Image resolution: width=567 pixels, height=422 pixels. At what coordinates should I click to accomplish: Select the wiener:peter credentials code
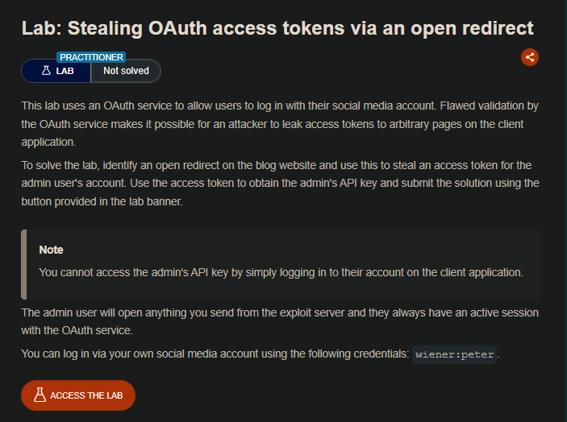coord(455,355)
